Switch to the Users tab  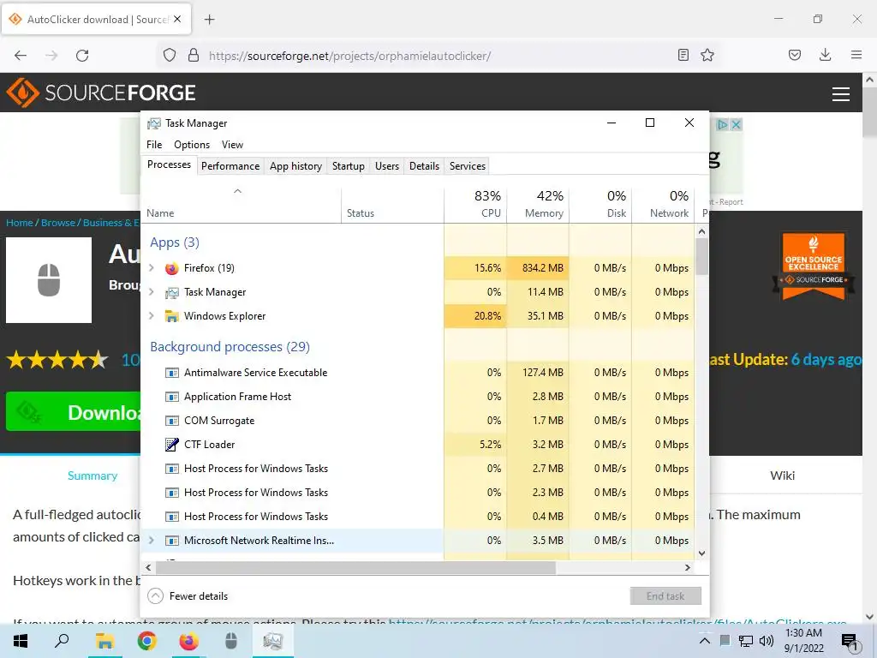click(387, 166)
